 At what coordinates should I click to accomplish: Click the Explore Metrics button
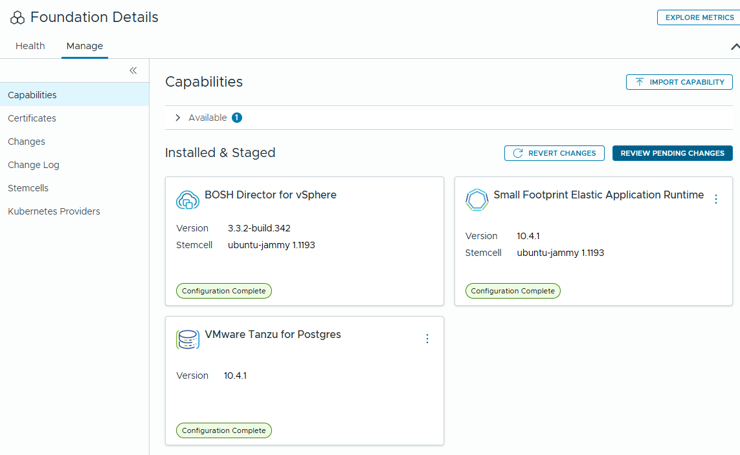[699, 17]
